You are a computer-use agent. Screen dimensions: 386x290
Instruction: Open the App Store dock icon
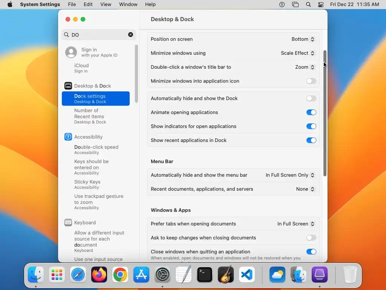[x=141, y=275]
